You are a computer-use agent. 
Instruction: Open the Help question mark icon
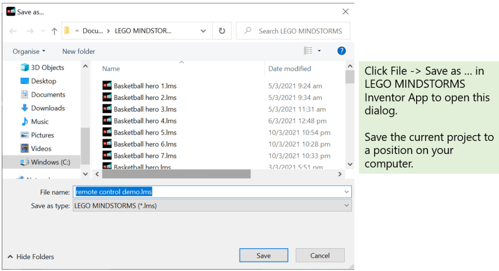[x=342, y=51]
